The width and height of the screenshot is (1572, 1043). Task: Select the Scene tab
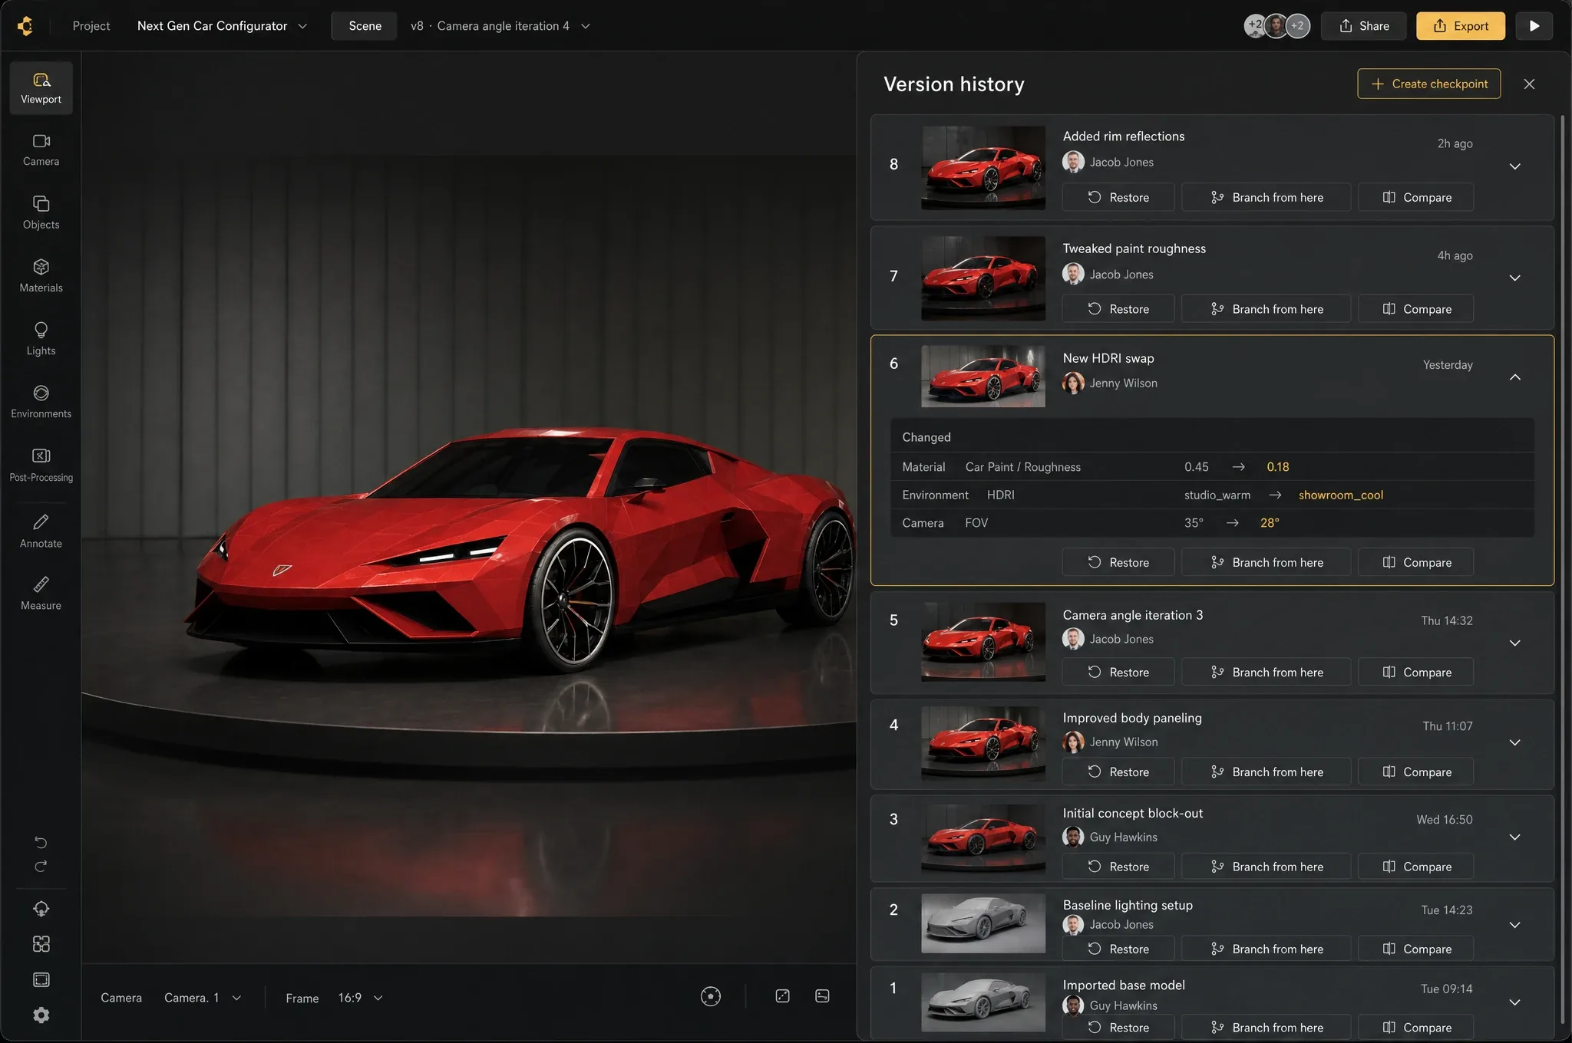coord(365,25)
